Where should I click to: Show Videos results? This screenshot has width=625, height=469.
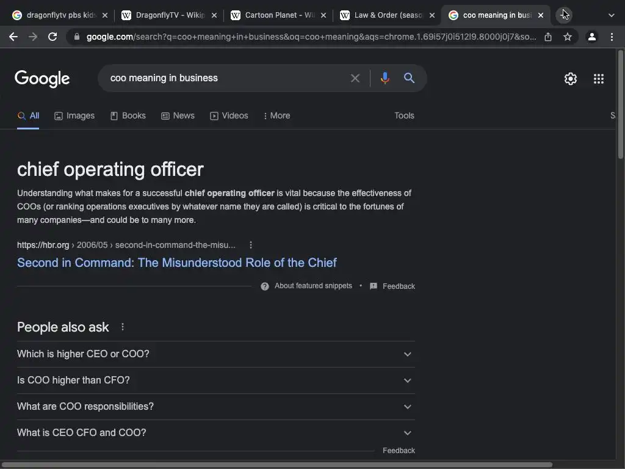(229, 115)
